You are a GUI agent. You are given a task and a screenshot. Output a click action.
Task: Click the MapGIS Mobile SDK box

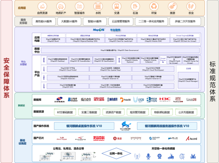(153, 40)
